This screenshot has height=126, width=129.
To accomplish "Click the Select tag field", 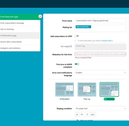I will [x=100, y=47].
